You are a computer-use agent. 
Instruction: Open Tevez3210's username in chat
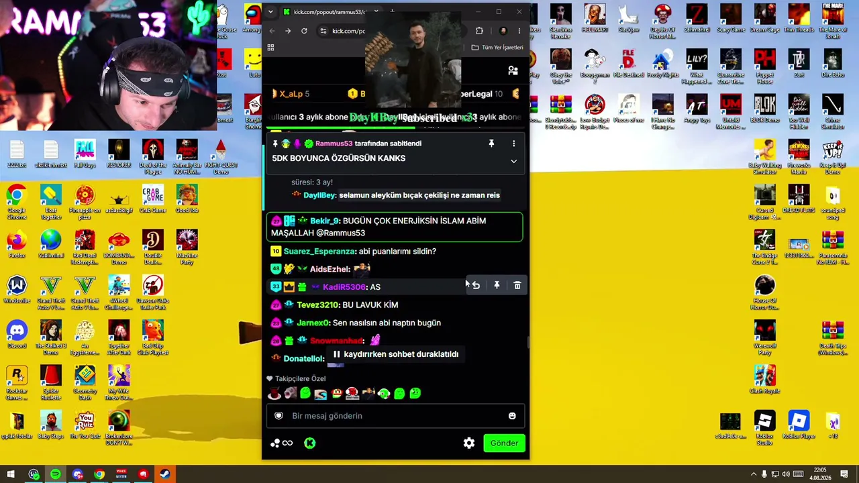coord(317,305)
